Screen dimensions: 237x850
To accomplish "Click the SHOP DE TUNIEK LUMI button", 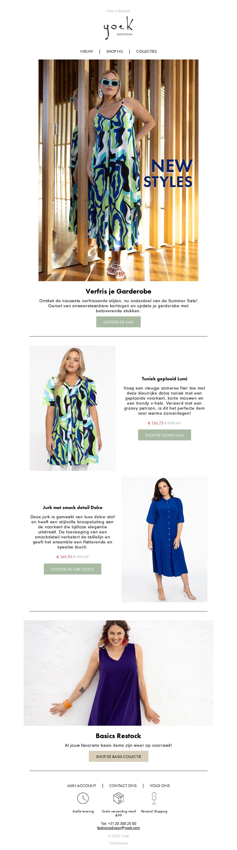I will (164, 435).
